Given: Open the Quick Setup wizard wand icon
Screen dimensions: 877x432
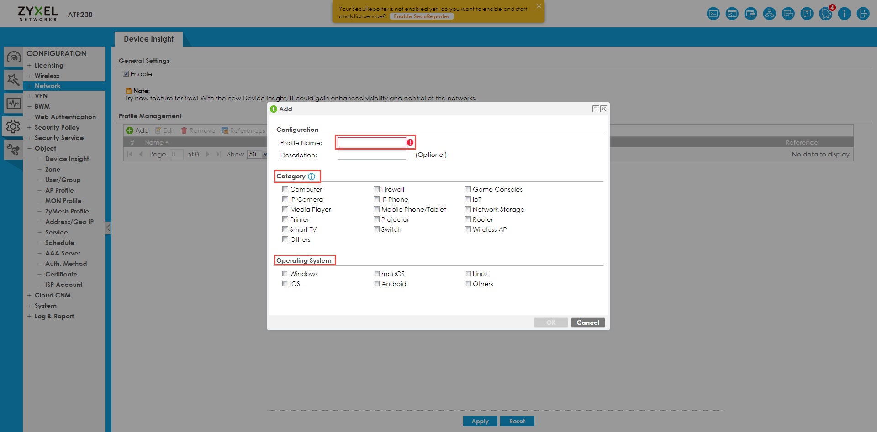Looking at the screenshot, I should point(13,80).
